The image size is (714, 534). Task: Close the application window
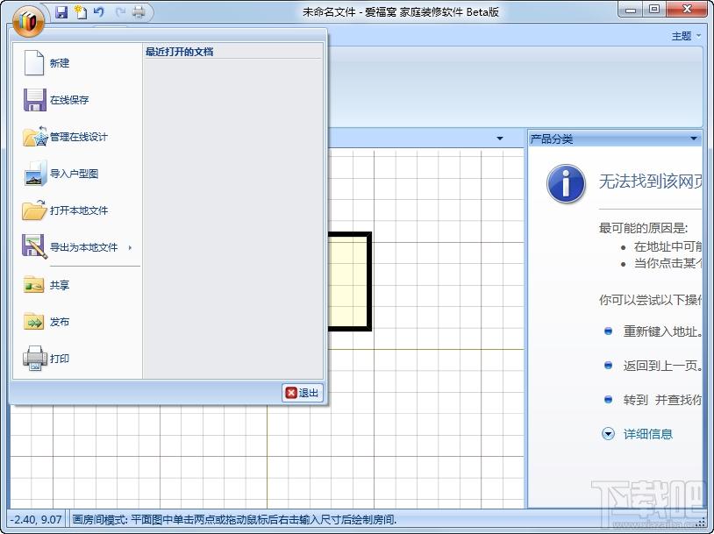[x=687, y=10]
